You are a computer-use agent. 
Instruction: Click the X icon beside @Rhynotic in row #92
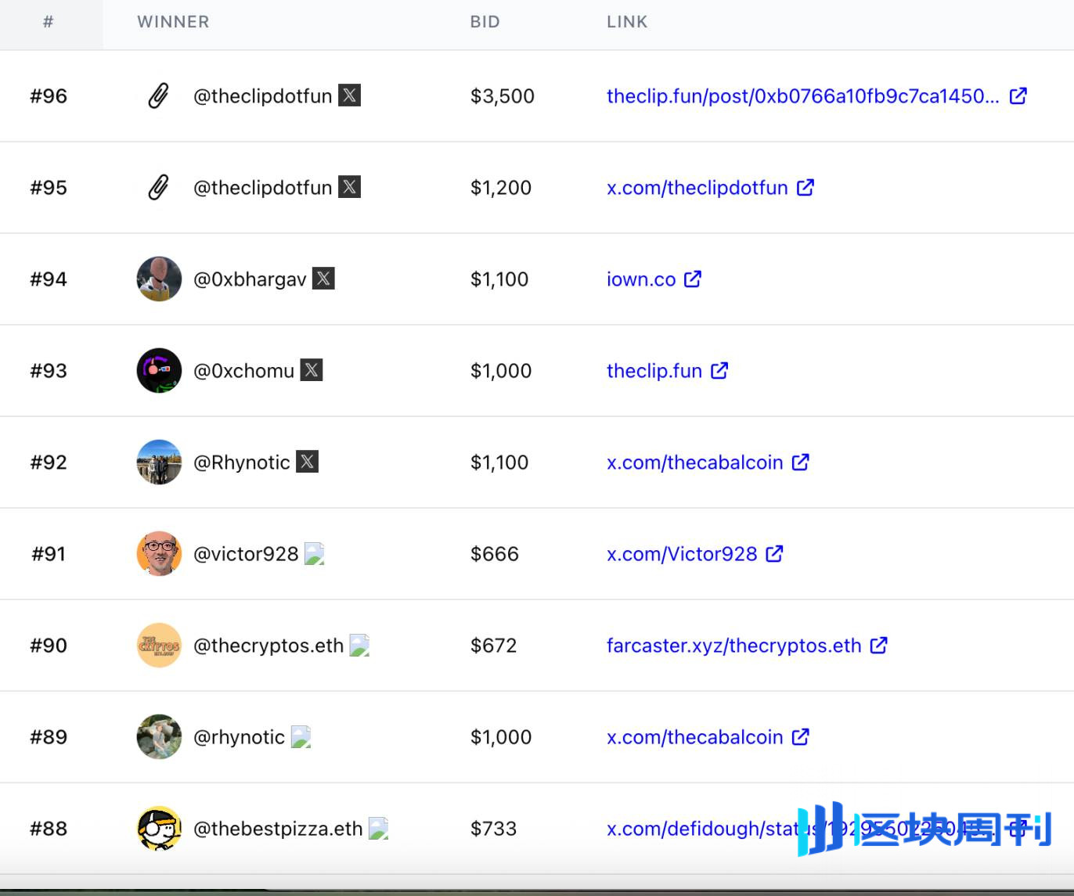tap(307, 462)
